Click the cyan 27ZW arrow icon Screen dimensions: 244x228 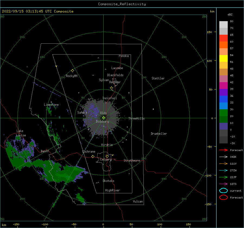(x=223, y=171)
